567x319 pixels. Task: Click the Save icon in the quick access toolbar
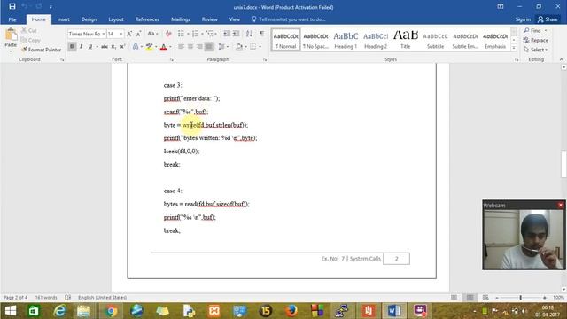coord(12,6)
